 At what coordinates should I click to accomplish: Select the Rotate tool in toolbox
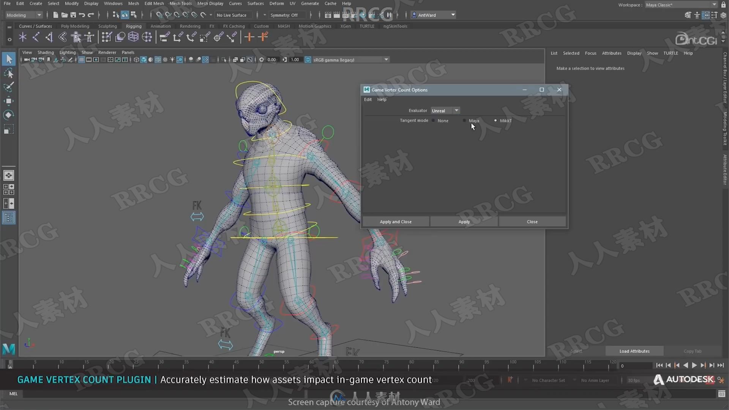[x=9, y=115]
